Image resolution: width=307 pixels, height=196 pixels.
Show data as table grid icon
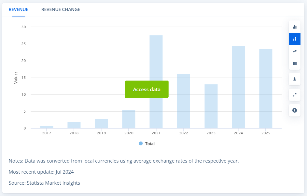point(295,64)
